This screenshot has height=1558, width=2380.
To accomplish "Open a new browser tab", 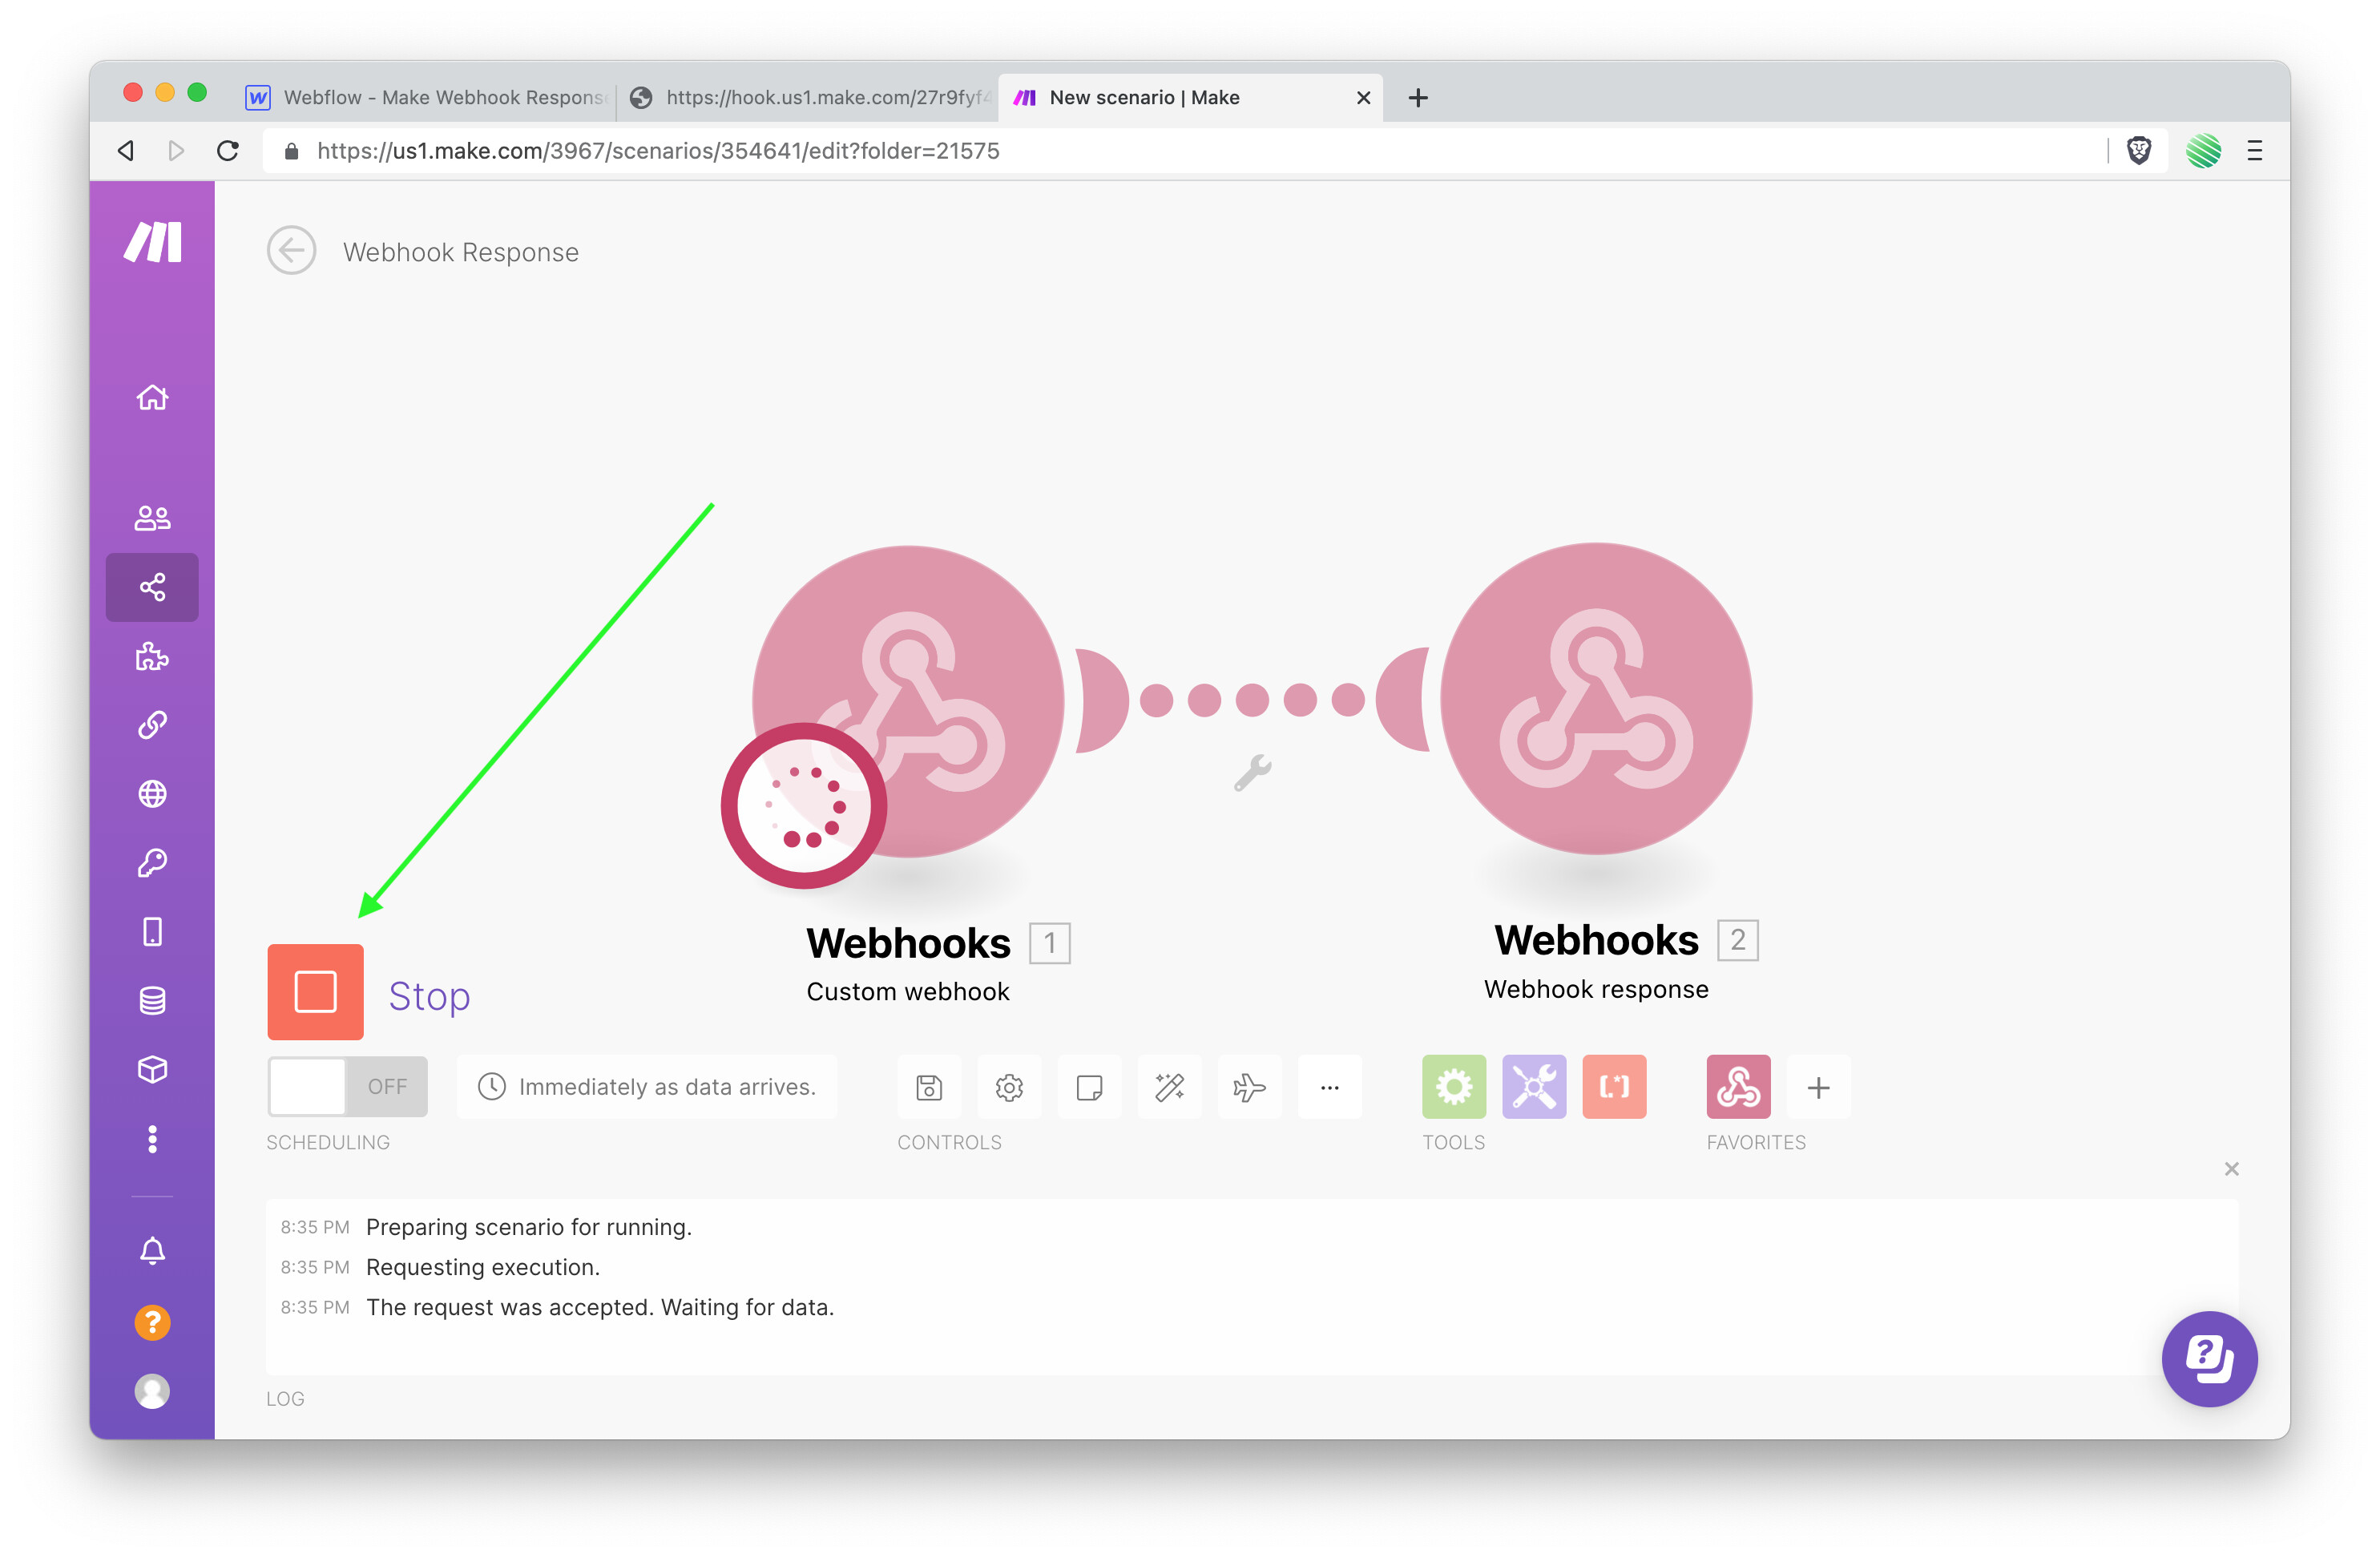I will (1418, 97).
